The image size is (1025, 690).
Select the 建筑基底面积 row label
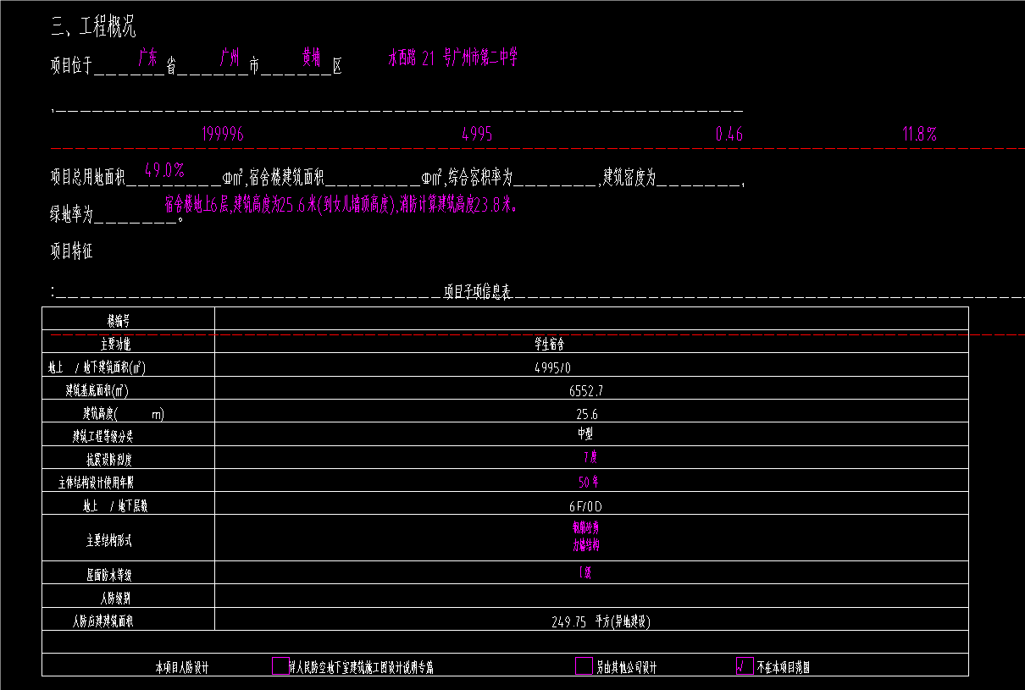tap(97, 391)
